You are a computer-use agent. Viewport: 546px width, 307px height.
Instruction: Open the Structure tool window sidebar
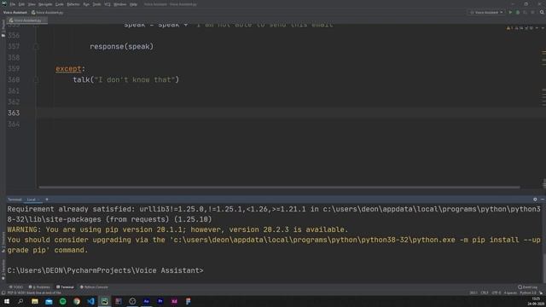point(3,242)
